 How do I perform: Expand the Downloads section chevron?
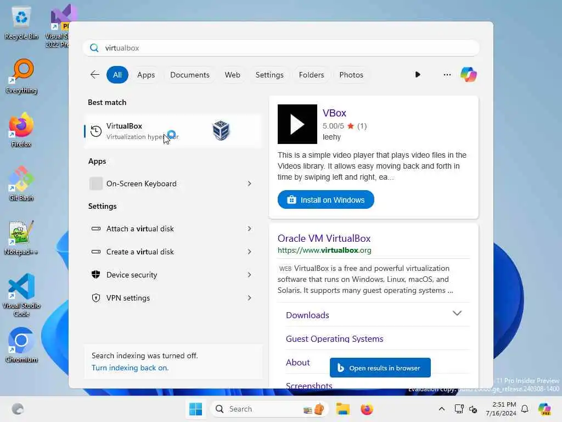pos(457,313)
